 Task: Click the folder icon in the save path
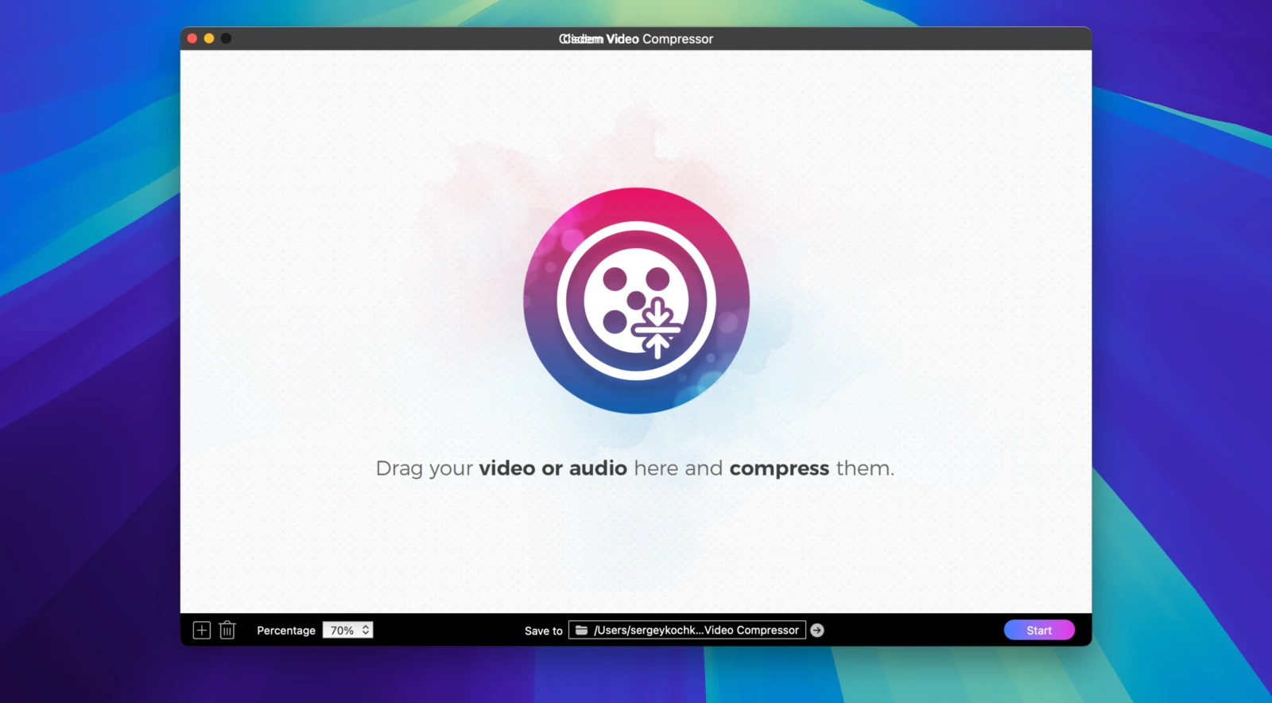point(582,631)
